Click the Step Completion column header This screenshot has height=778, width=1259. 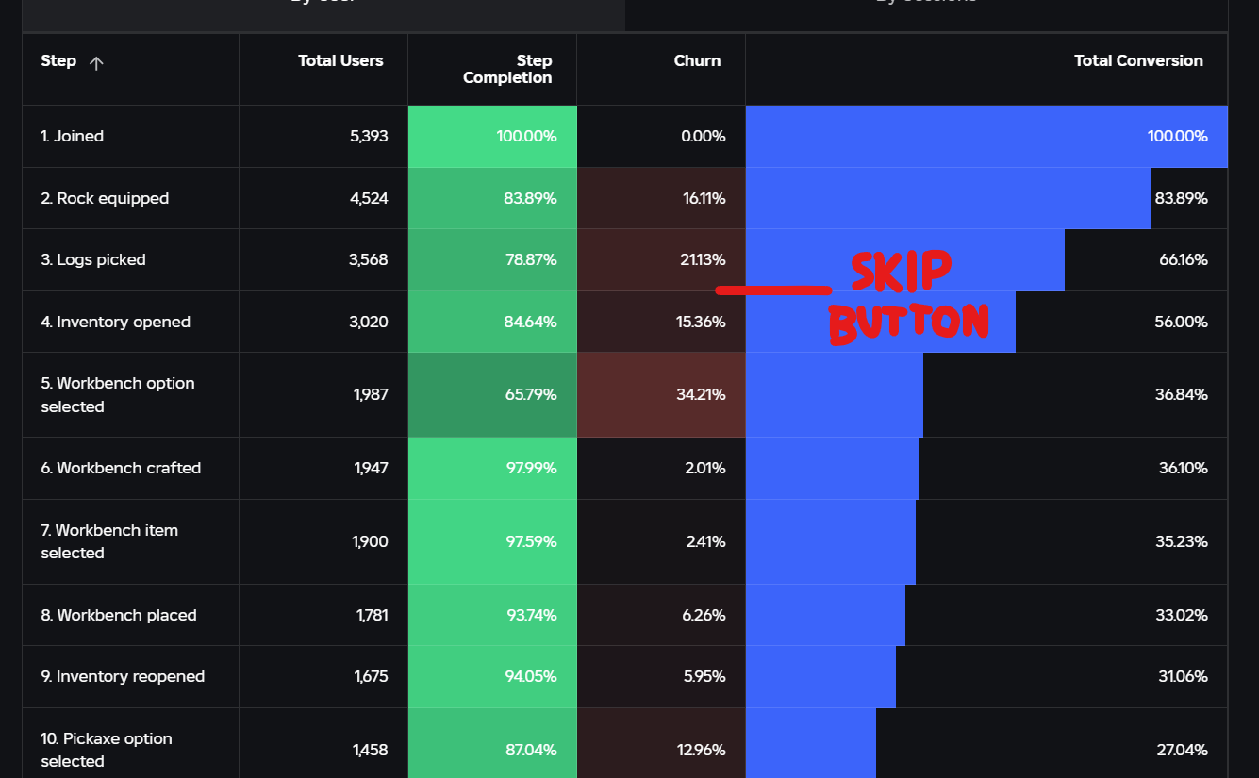[x=507, y=69]
